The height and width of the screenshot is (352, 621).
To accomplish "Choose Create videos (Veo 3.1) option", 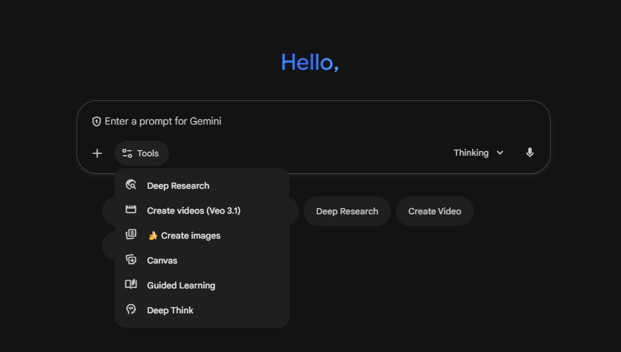I will click(202, 211).
